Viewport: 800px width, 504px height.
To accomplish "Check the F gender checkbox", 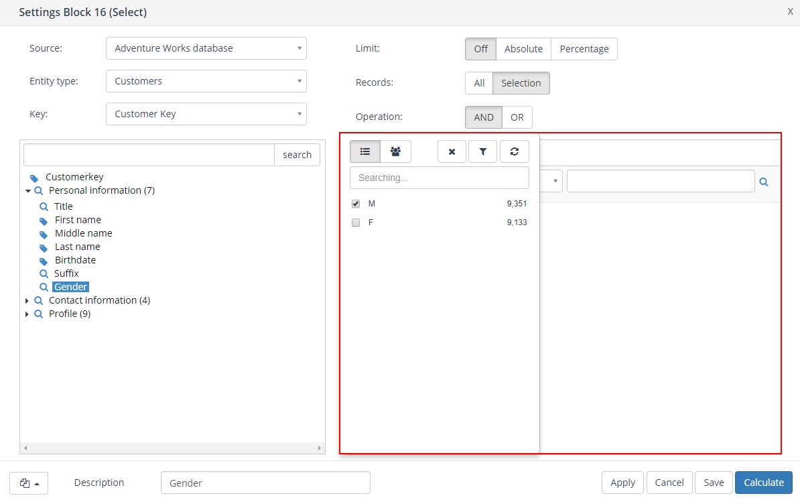I will (x=356, y=223).
